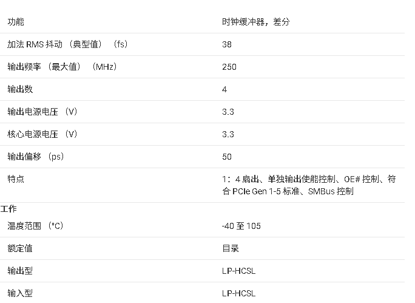Click the features text mentioning PCIe Gen 1-5
Viewport: 415px width, 303px height.
coord(309,185)
